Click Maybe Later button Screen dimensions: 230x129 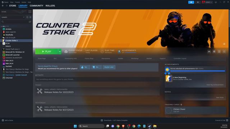point(109,67)
